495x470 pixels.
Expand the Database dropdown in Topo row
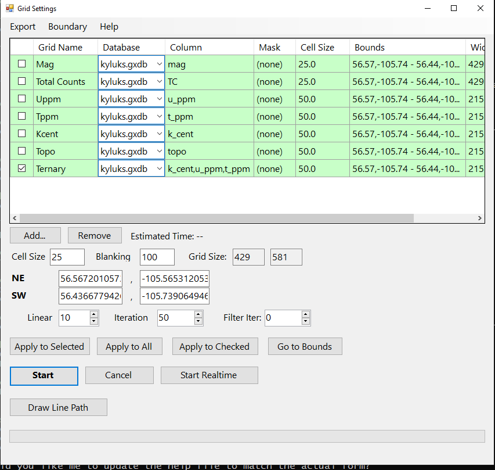click(160, 151)
